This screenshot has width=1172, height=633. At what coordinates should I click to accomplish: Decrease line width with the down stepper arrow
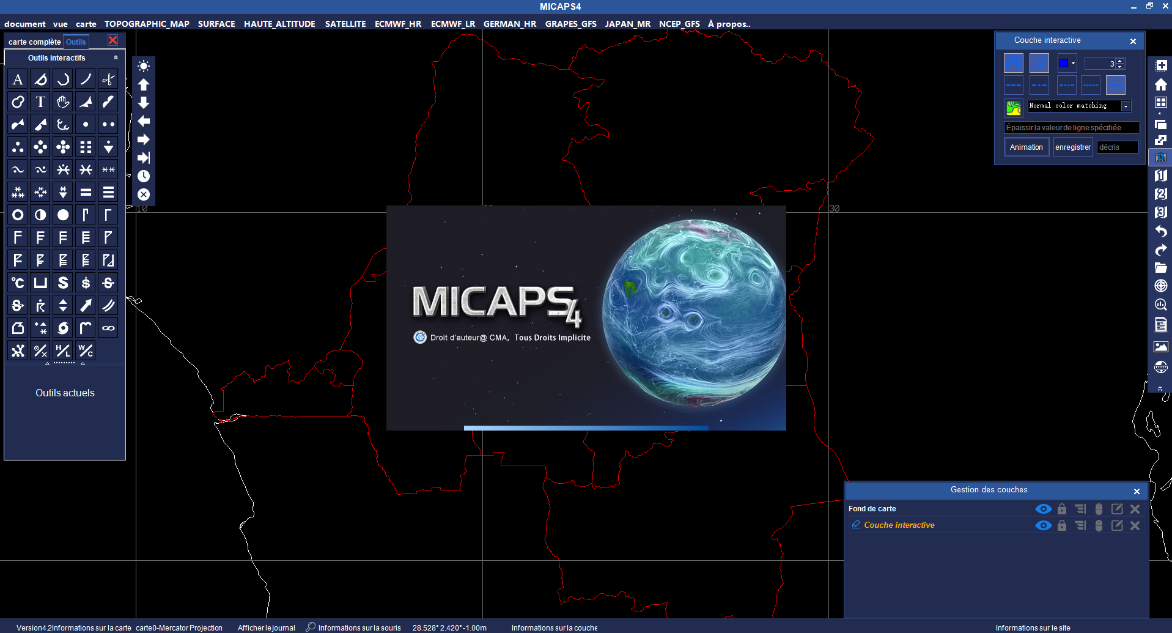(1120, 66)
